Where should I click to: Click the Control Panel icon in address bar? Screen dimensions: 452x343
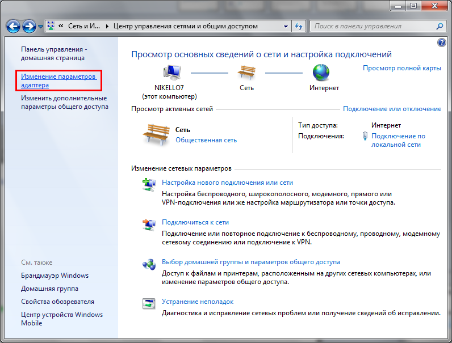(x=51, y=26)
